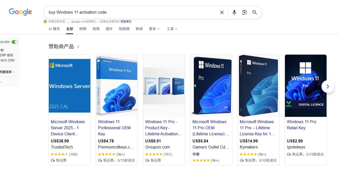Advance product carousel with right arrow

[x=328, y=87]
